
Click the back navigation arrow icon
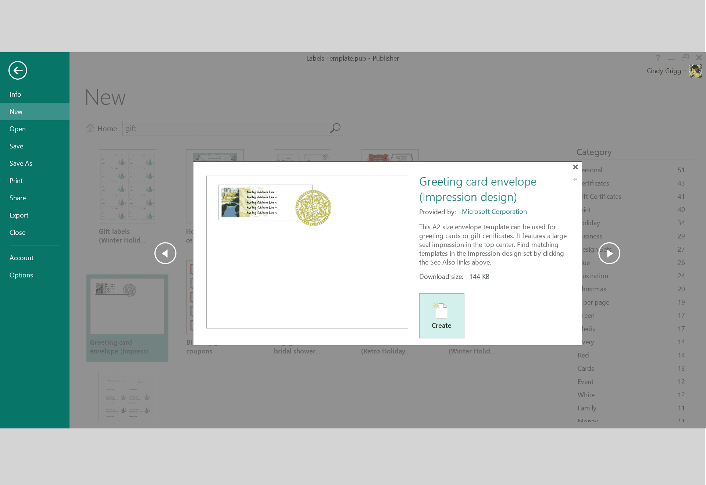(18, 70)
